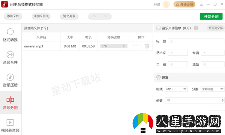Click 应用到全部 button

pyautogui.click(x=216, y=28)
